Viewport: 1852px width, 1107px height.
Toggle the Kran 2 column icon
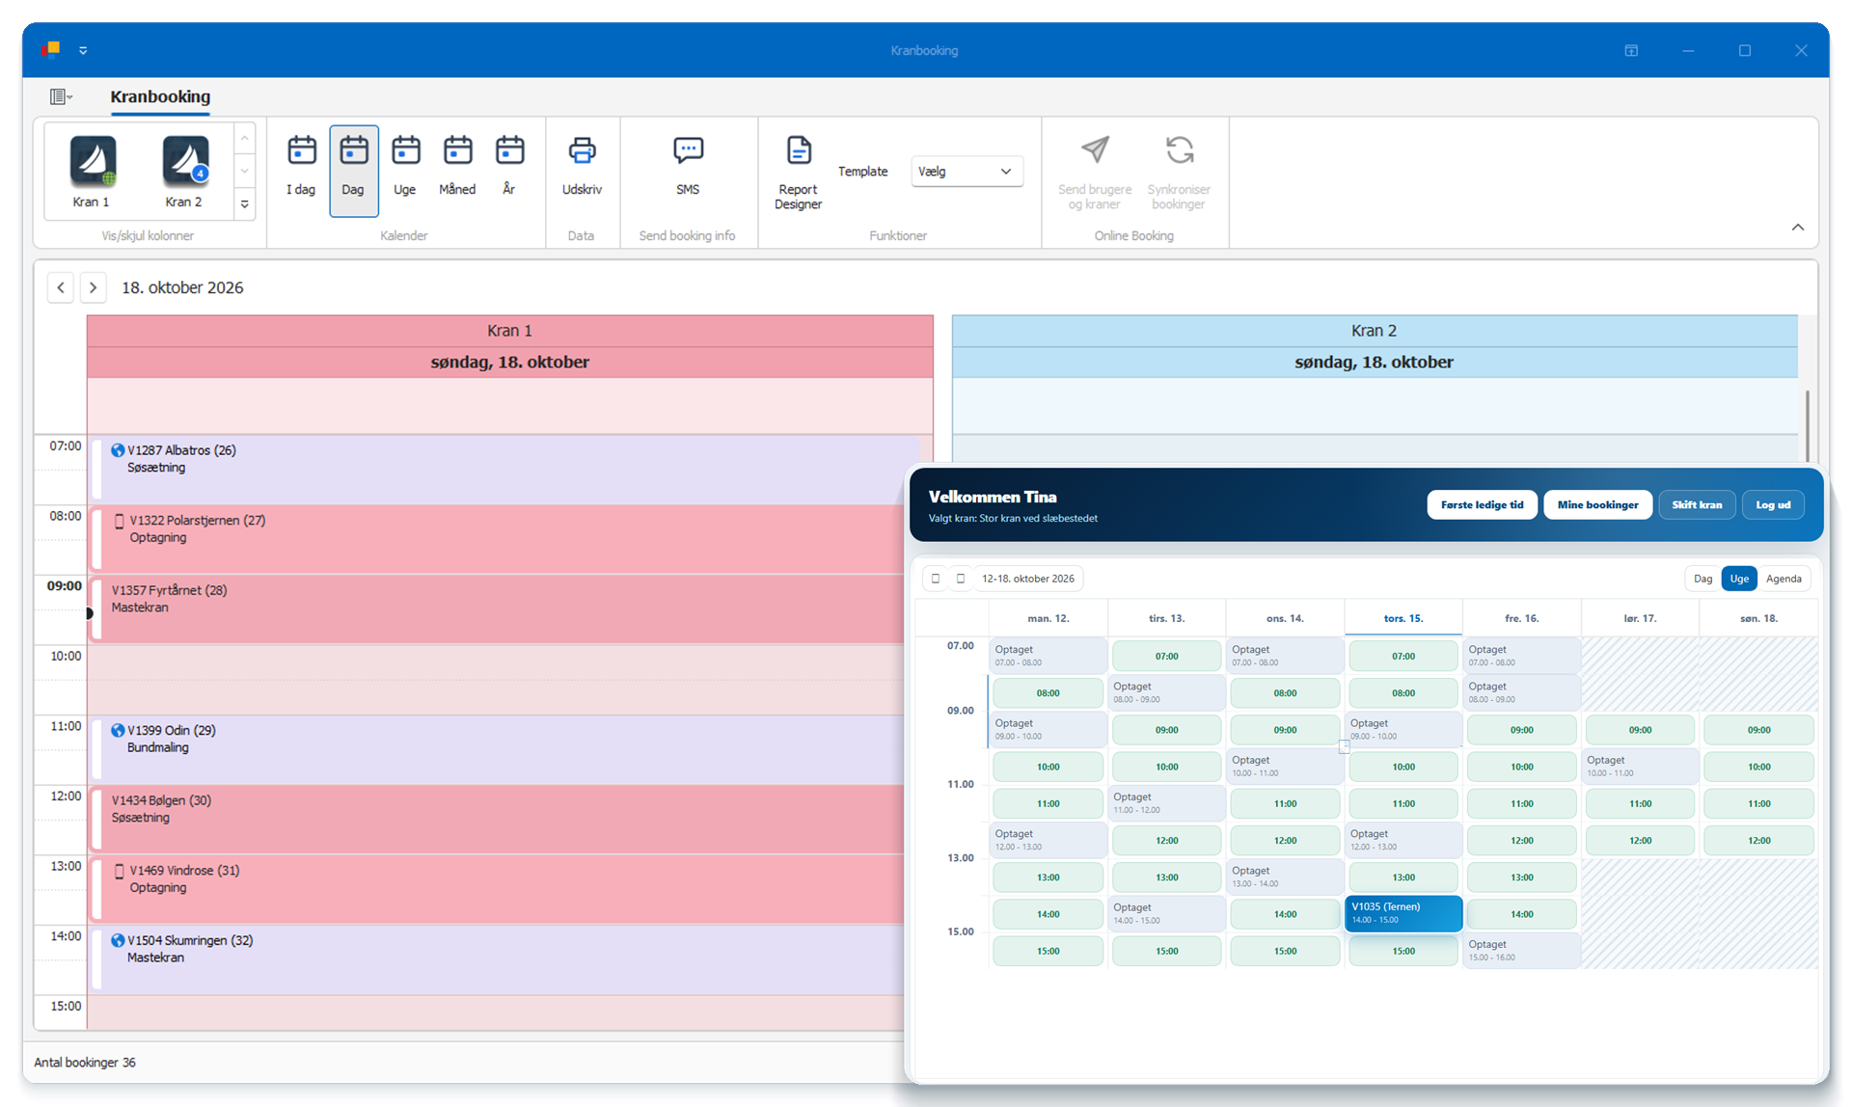(184, 172)
